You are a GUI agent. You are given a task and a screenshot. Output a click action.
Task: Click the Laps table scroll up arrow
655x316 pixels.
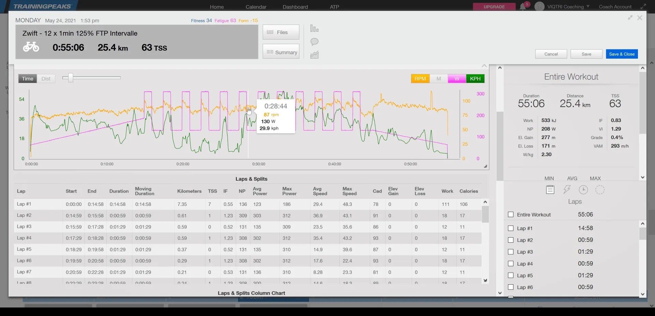485,202
